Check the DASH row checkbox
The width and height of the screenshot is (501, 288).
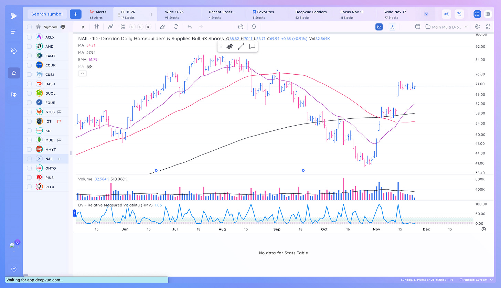tap(29, 84)
